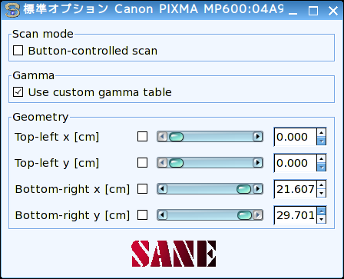Click right arrow of Top-left y slider

pyautogui.click(x=257, y=163)
